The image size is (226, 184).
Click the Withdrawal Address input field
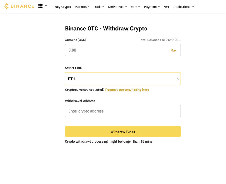(x=122, y=111)
